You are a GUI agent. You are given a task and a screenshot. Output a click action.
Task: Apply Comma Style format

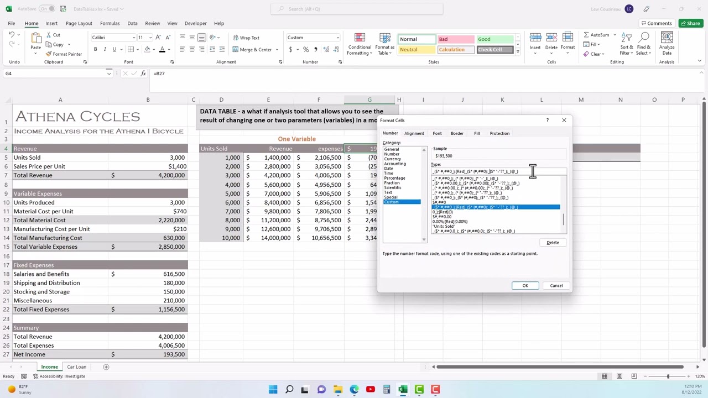tap(315, 49)
